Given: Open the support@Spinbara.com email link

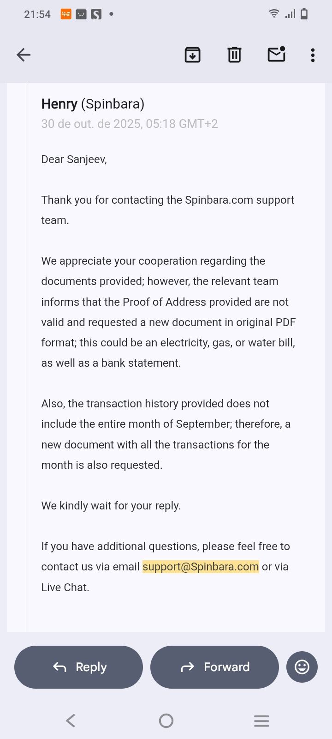Looking at the screenshot, I should (201, 567).
